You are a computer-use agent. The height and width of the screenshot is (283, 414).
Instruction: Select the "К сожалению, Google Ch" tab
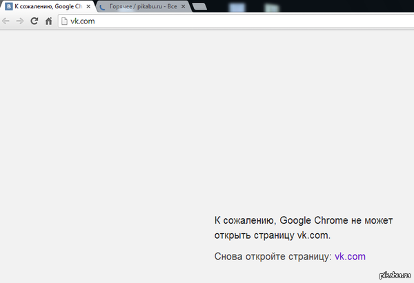tap(47, 6)
